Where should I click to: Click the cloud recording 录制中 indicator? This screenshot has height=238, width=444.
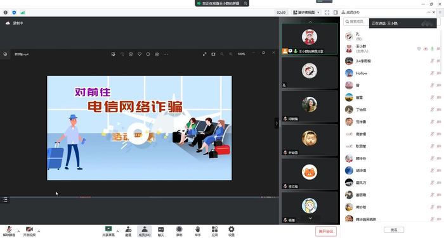click(x=15, y=23)
